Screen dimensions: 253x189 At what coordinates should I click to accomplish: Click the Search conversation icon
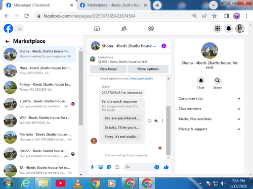coord(218,81)
